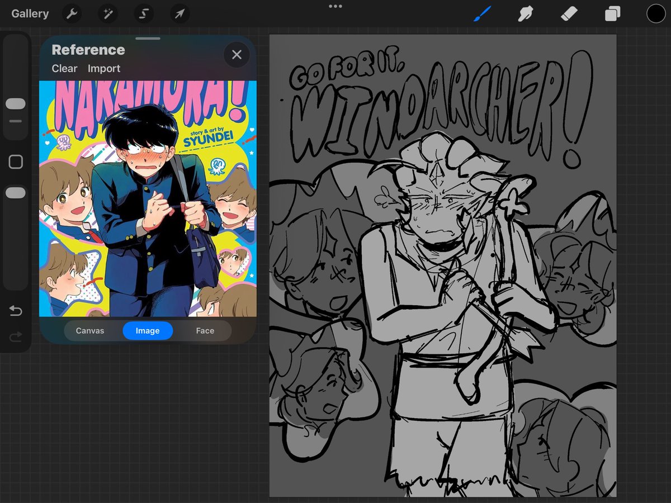Select the Brush tool
Image resolution: width=671 pixels, height=503 pixels.
(482, 13)
